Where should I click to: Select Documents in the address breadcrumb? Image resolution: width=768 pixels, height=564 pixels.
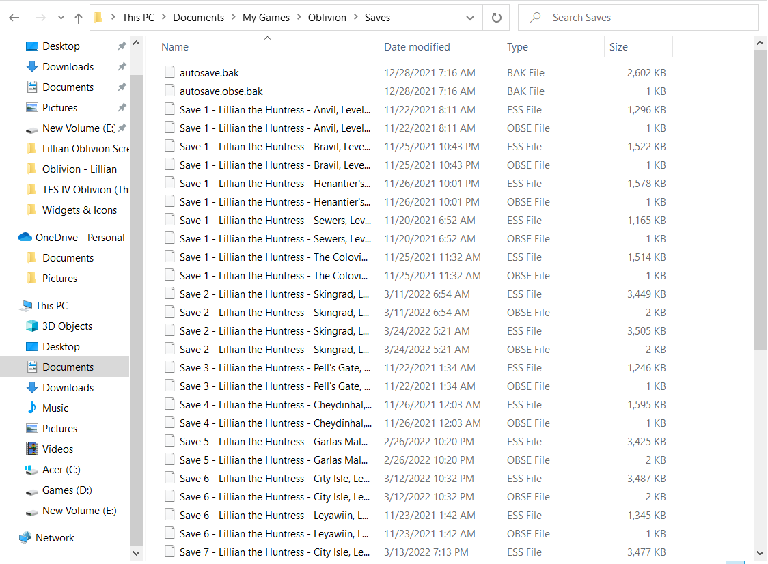[x=198, y=18]
